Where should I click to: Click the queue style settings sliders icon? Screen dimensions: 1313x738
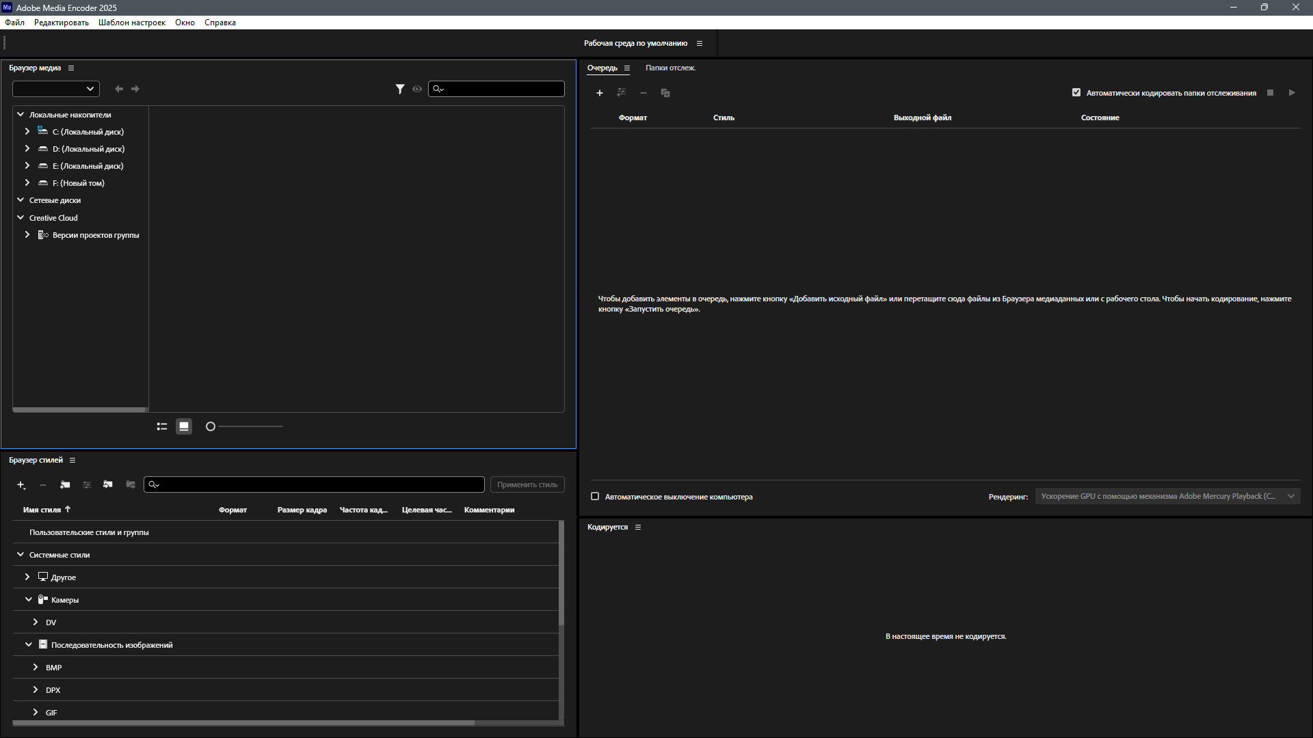tap(621, 92)
